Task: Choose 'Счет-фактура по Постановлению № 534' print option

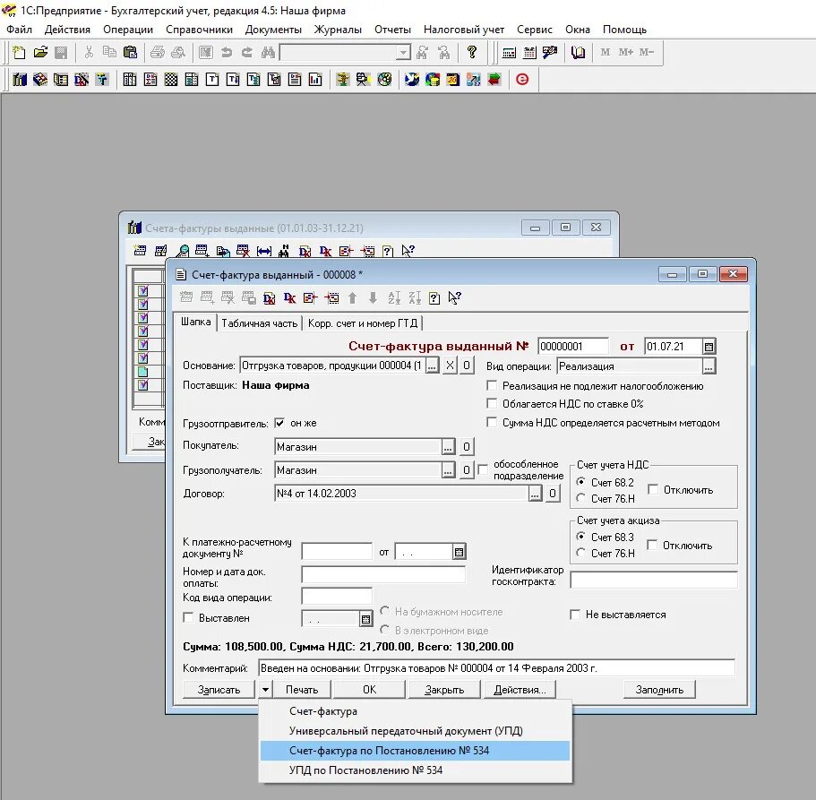Action: pyautogui.click(x=415, y=751)
